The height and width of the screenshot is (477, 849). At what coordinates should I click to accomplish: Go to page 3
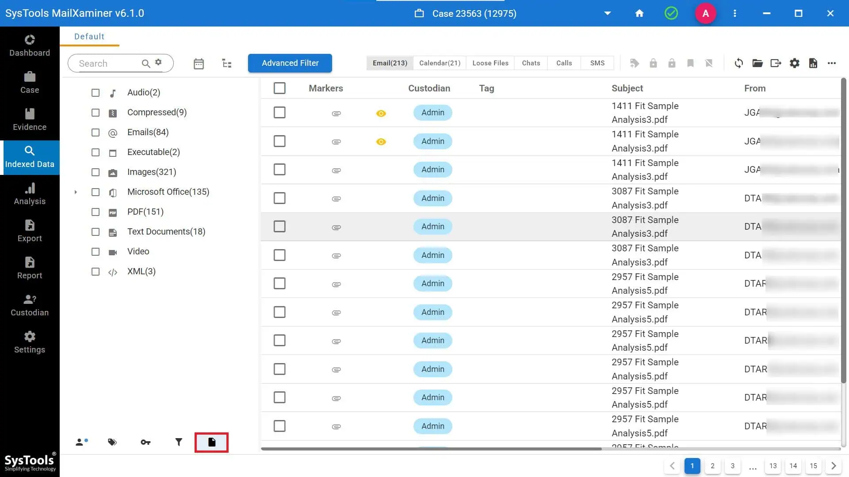[x=733, y=466]
